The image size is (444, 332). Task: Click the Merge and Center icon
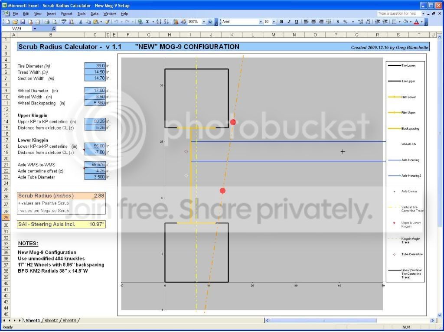coord(329,22)
